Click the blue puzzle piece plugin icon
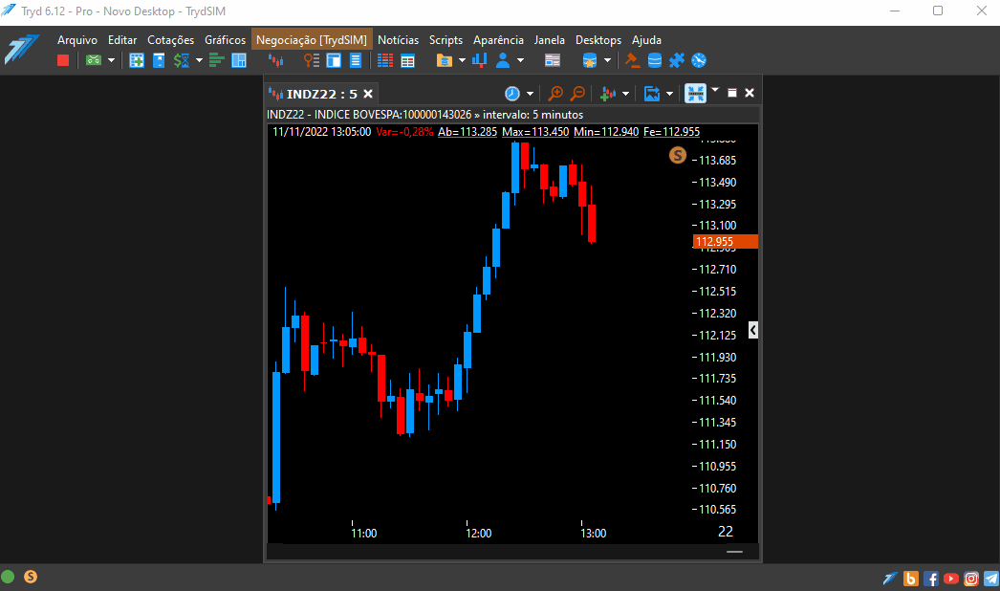 tap(677, 60)
